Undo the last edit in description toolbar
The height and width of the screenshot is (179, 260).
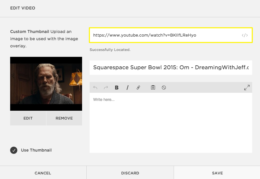[95, 88]
